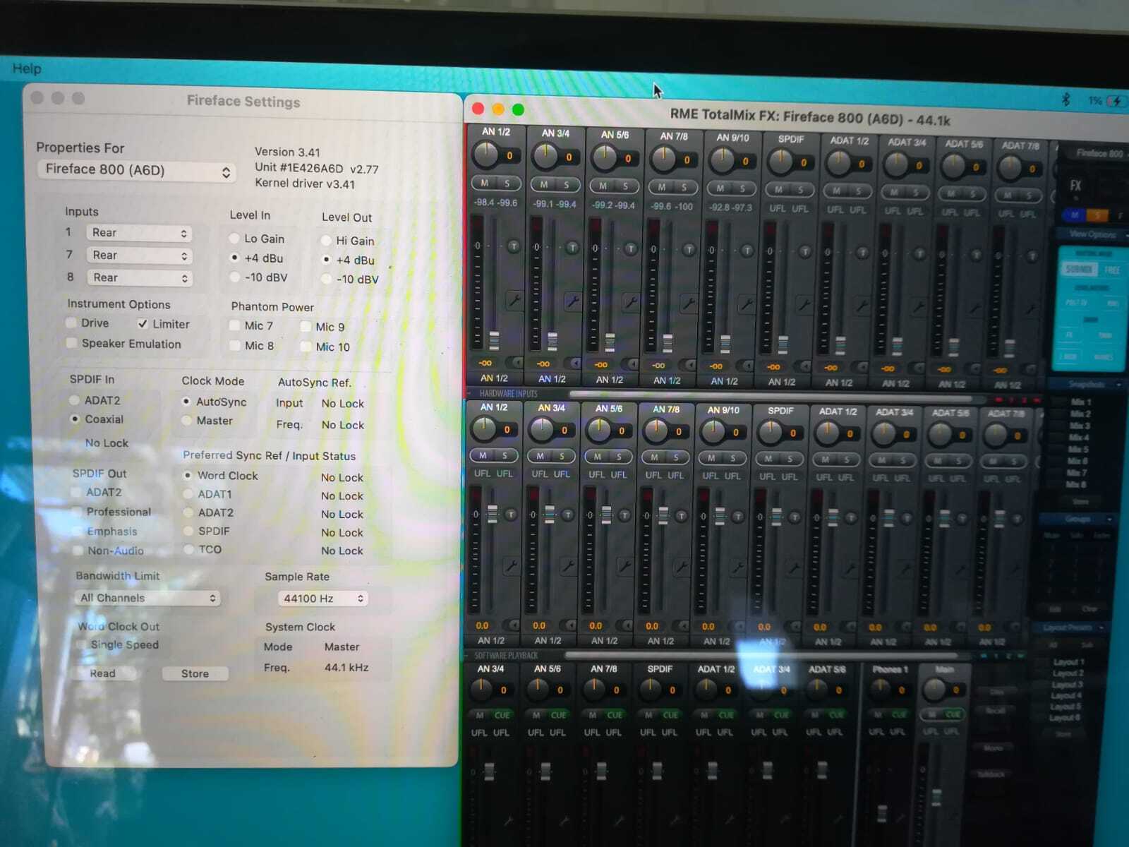Solo the Hardware Inputs AN 3/4 channel
Image resolution: width=1129 pixels, height=847 pixels.
click(x=566, y=185)
